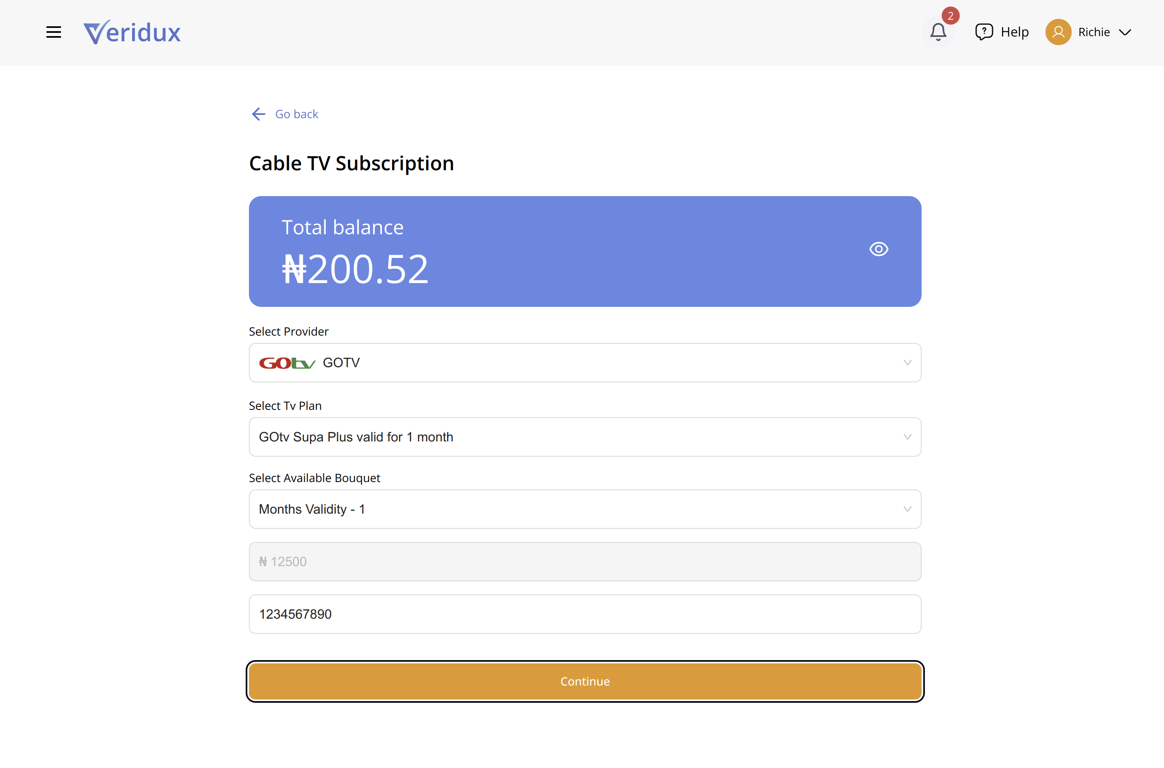Click the GOtv provider logo
The width and height of the screenshot is (1164, 768).
[287, 363]
